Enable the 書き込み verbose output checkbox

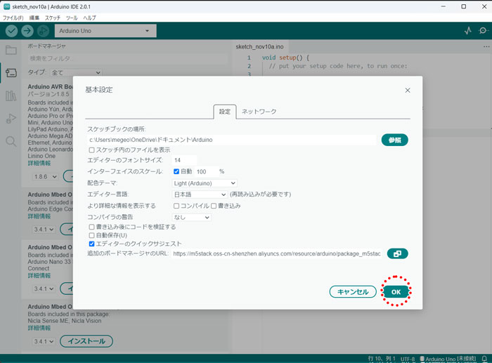214,206
